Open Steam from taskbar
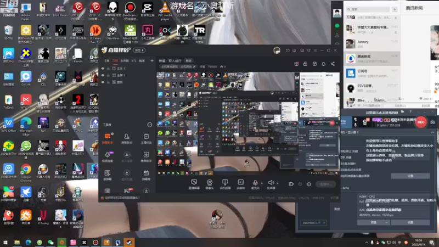Viewport: 439px width, 247px height. point(129,243)
